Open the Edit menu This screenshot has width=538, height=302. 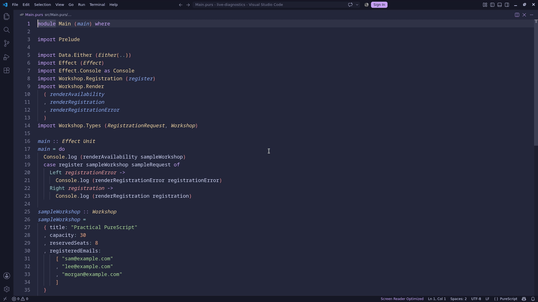click(26, 5)
